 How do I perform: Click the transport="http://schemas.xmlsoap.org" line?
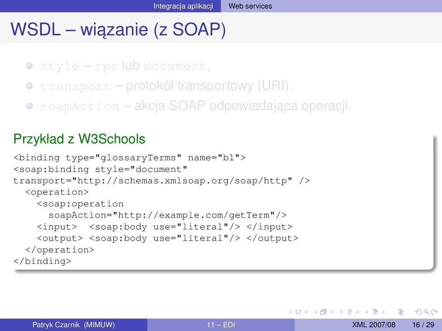(x=162, y=181)
